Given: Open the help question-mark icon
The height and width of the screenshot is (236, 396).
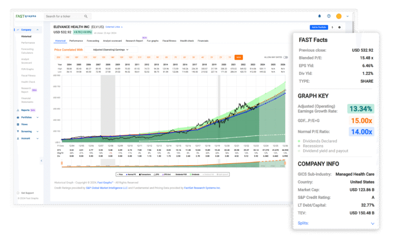Looking at the screenshot, I should pos(328,16).
